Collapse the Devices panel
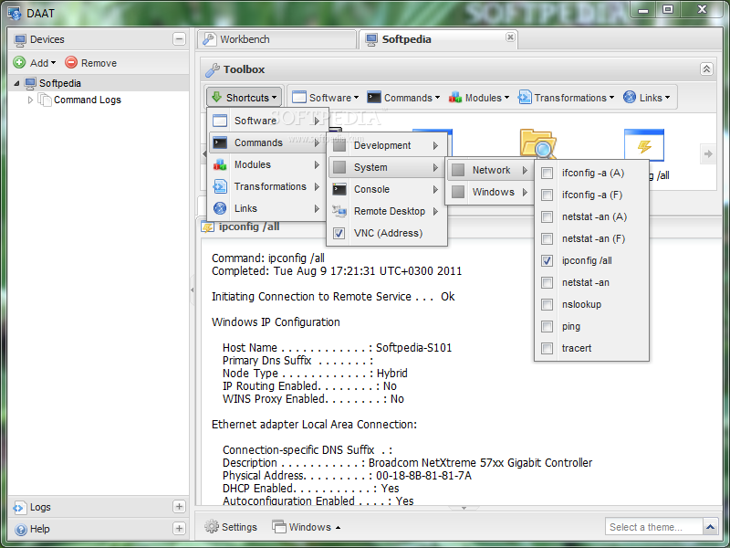Viewport: 730px width, 548px height. 179,38
